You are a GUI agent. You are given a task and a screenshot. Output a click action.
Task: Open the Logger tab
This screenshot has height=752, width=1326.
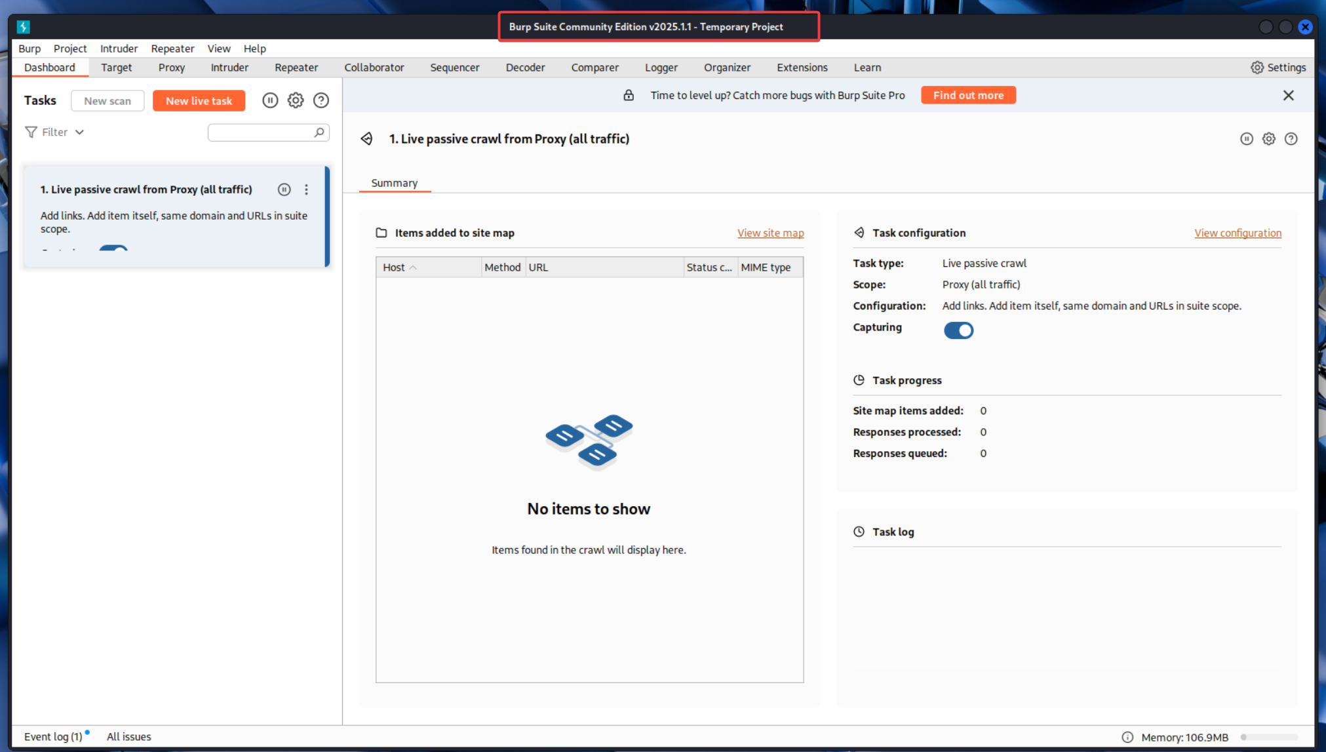tap(661, 68)
